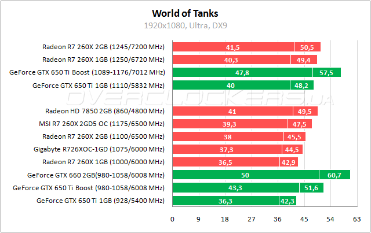
Task: Click the 63 axis label
Action: tap(357, 219)
